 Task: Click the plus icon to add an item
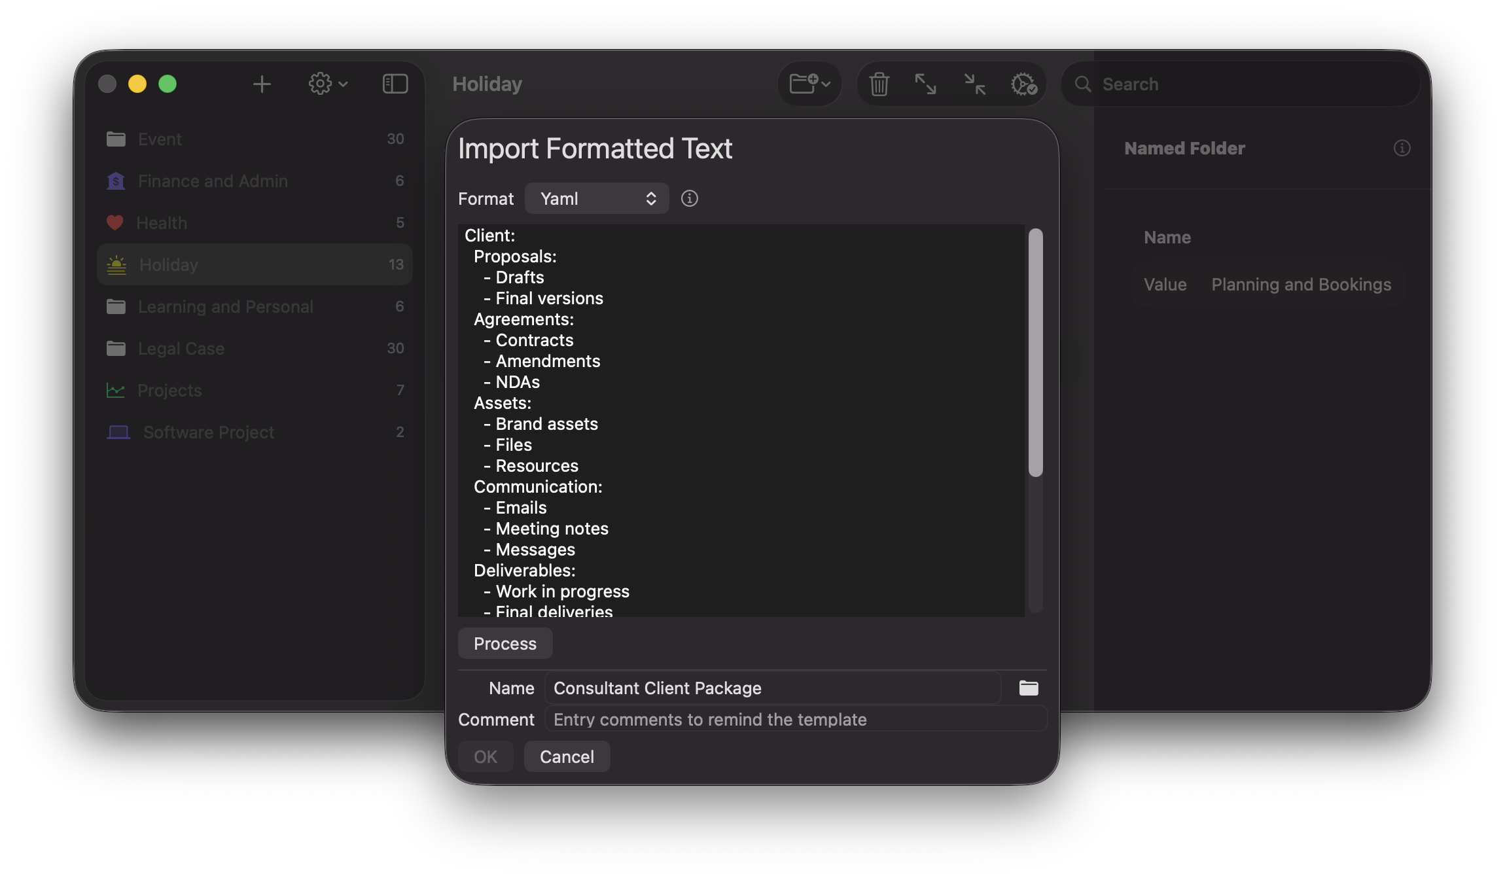pyautogui.click(x=262, y=84)
